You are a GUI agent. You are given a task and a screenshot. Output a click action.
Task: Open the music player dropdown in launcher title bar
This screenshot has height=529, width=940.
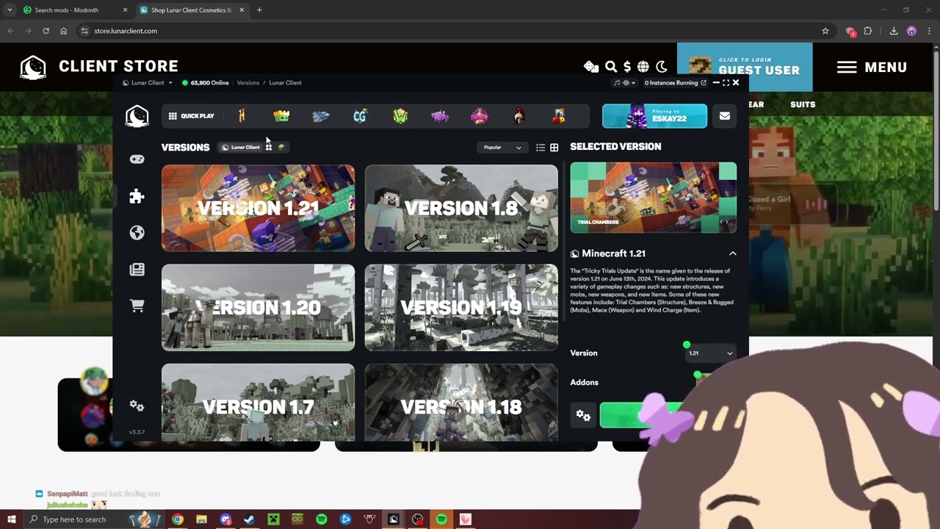(x=625, y=83)
